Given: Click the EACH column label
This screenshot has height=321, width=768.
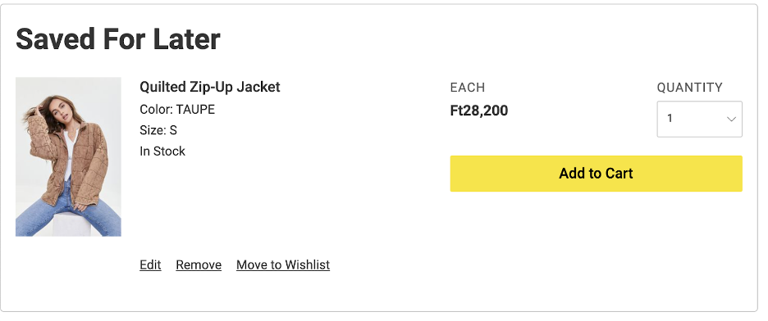Looking at the screenshot, I should click(x=468, y=88).
